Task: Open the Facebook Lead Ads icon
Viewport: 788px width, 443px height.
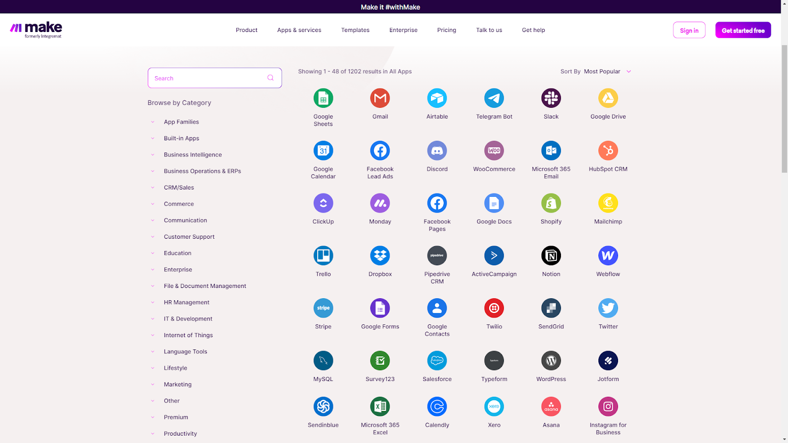Action: click(x=380, y=151)
